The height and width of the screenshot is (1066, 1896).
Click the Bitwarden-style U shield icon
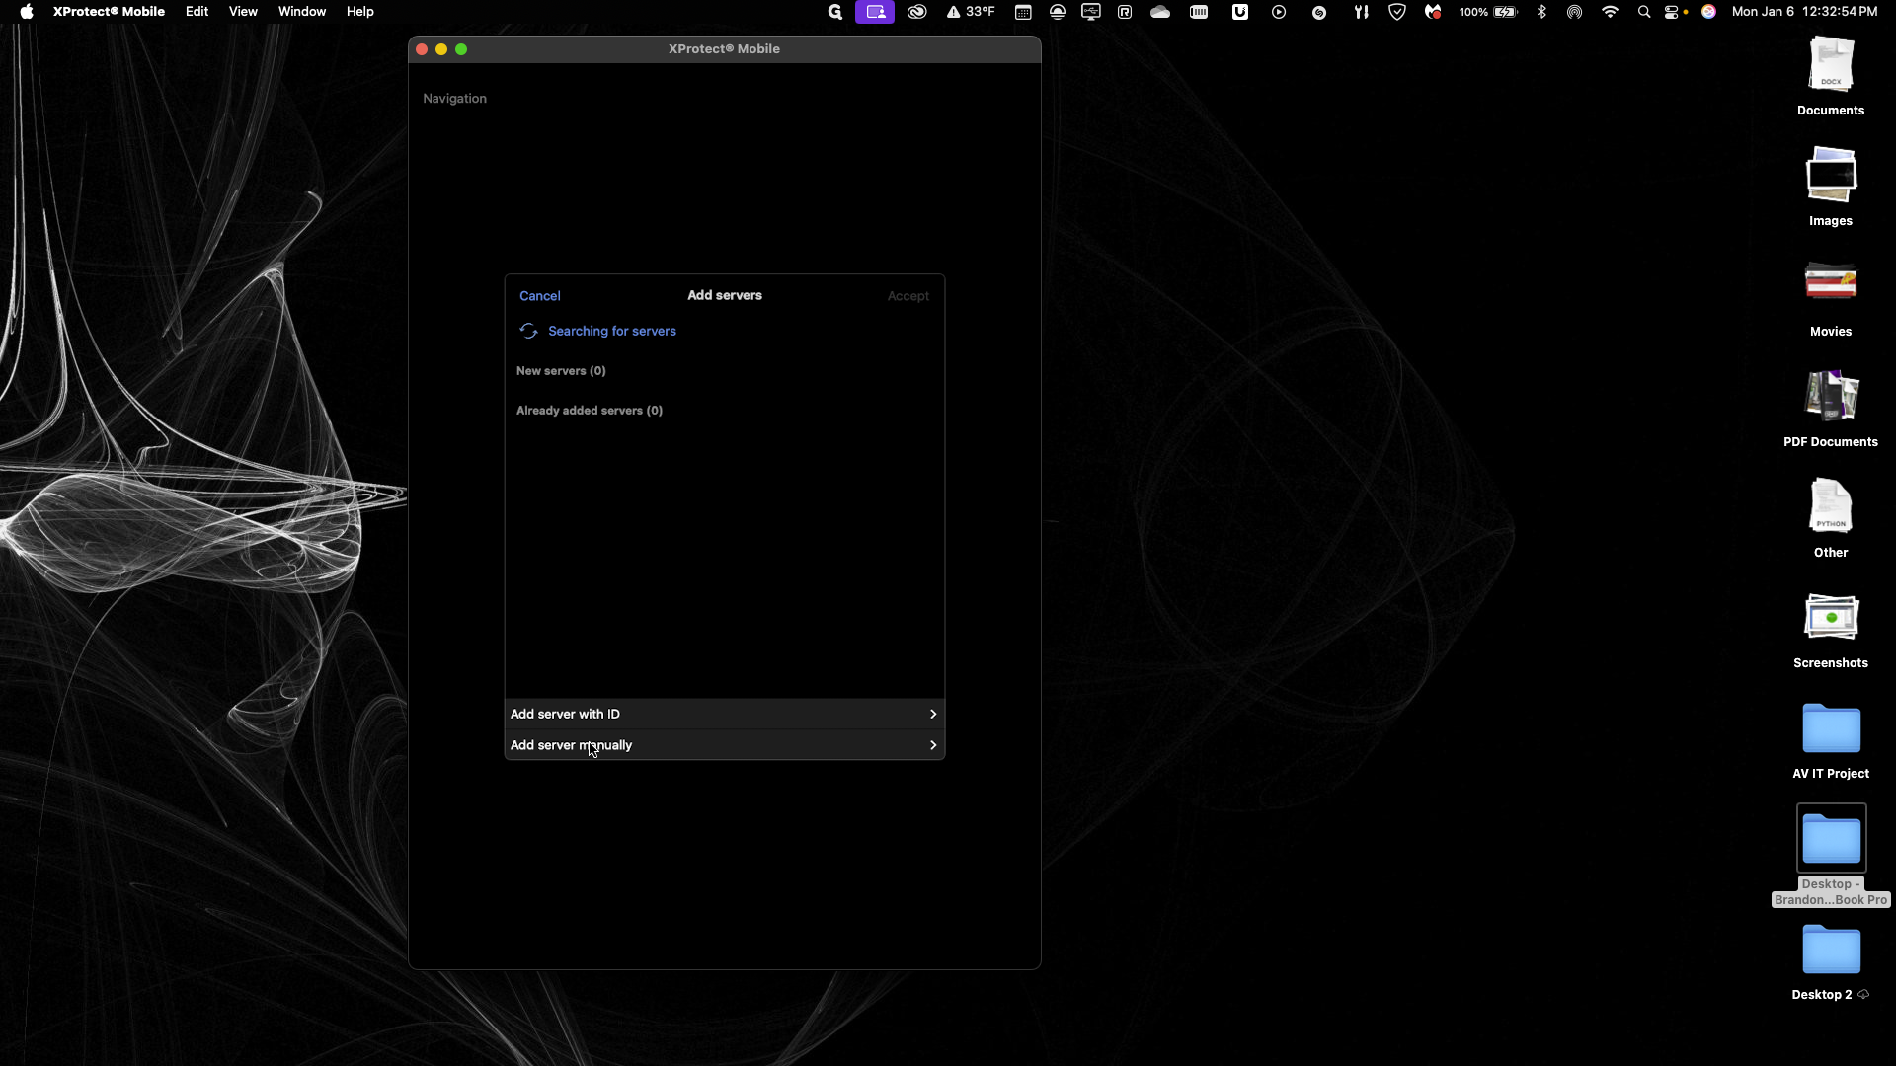[x=1240, y=12]
